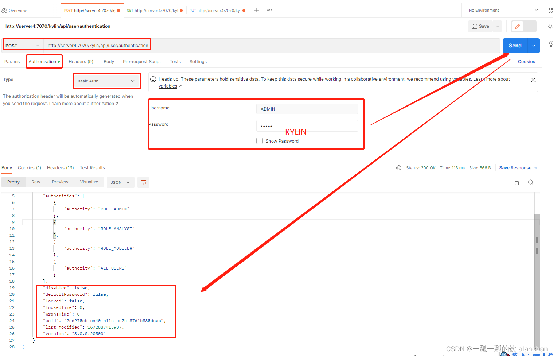Open the environment quick look icon
Viewport: 553px width, 356px height.
tap(550, 10)
